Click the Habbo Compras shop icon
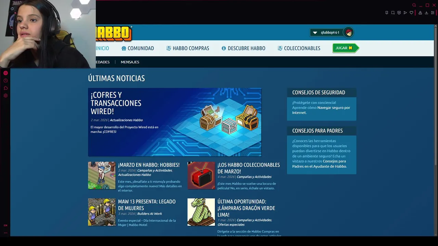The width and height of the screenshot is (438, 246). point(169,48)
